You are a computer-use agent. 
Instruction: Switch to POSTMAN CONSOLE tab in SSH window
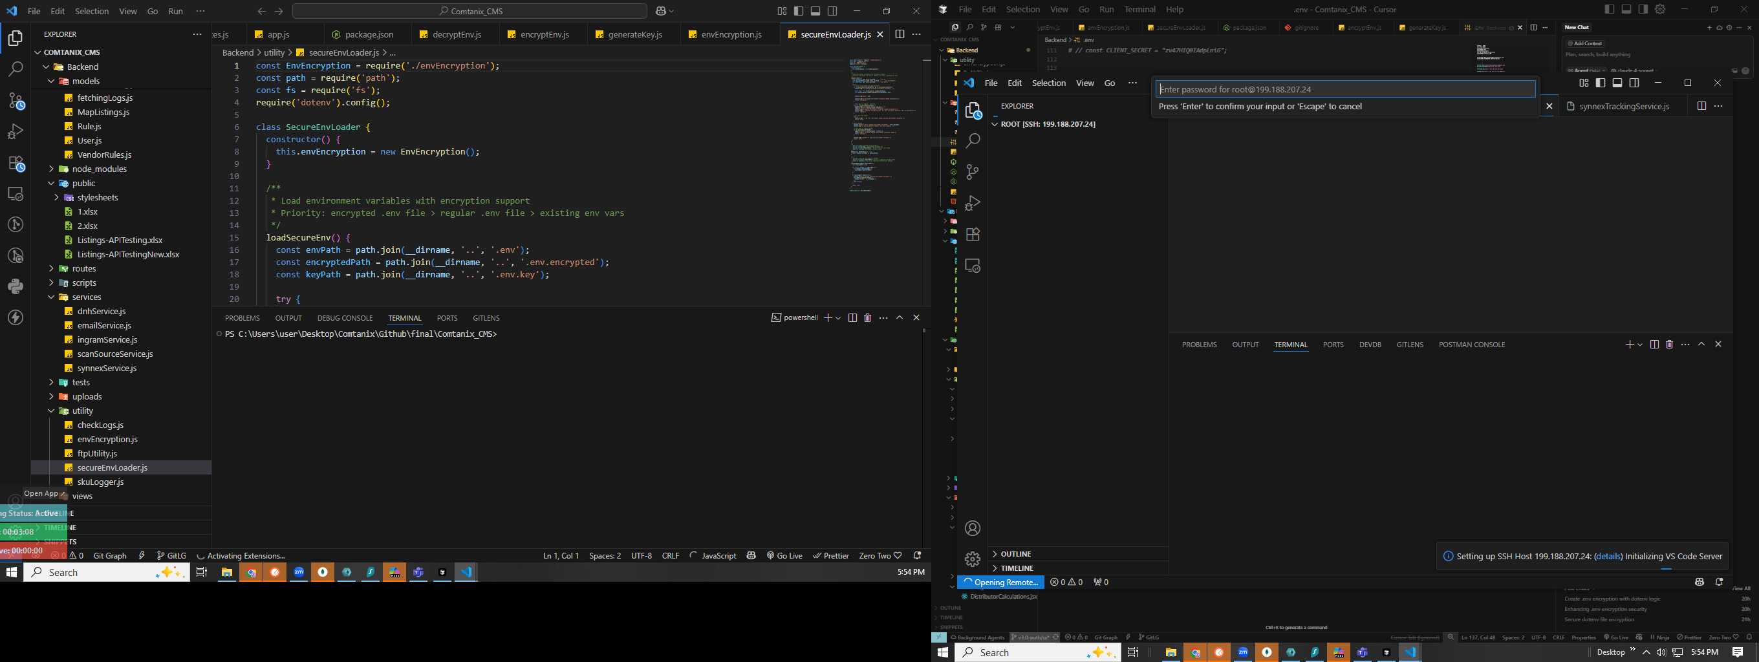point(1471,345)
